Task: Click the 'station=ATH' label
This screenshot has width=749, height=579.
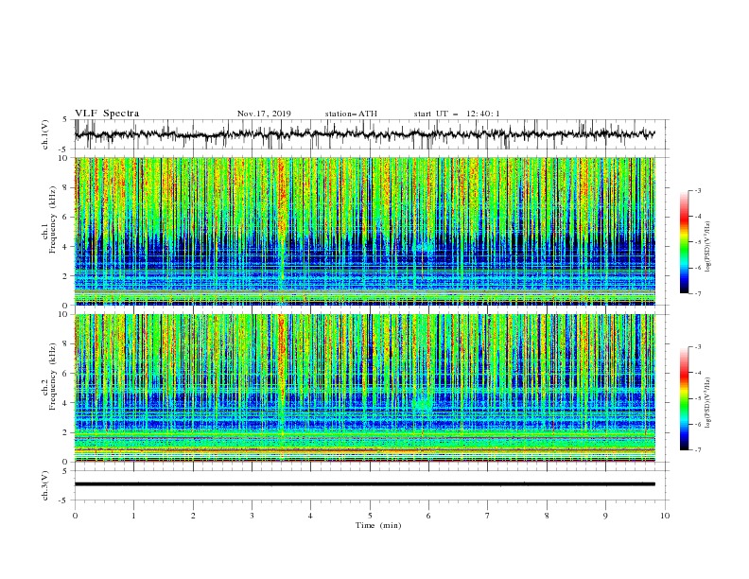Action: pos(351,114)
